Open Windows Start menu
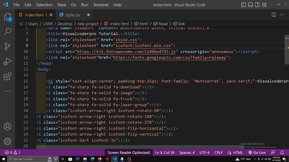The width and height of the screenshot is (289, 162). point(3,159)
